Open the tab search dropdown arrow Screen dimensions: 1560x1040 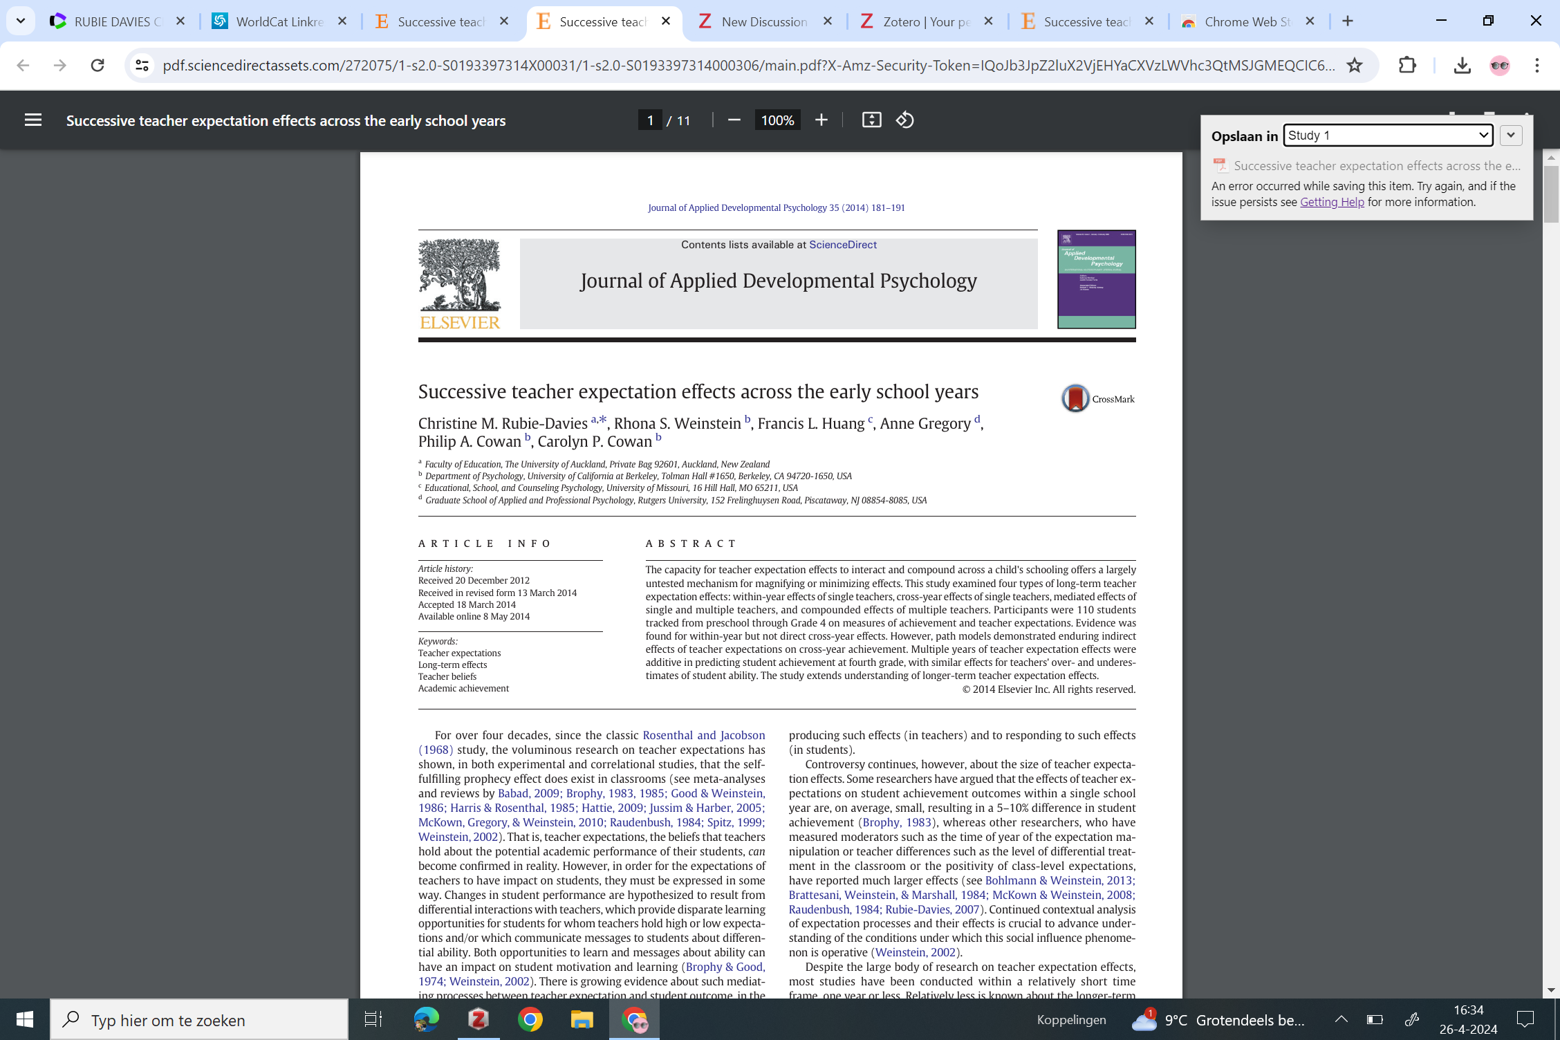[21, 21]
